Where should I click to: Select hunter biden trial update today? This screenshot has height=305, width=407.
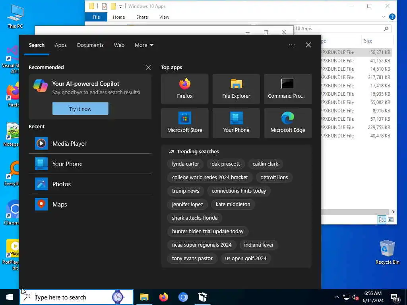tap(207, 232)
